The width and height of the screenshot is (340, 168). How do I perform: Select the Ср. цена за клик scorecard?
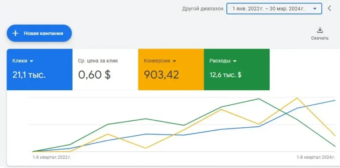[105, 69]
